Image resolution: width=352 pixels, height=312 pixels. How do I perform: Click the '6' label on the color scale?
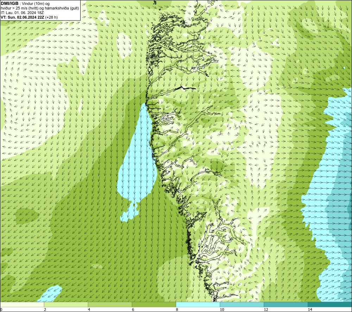point(133,310)
